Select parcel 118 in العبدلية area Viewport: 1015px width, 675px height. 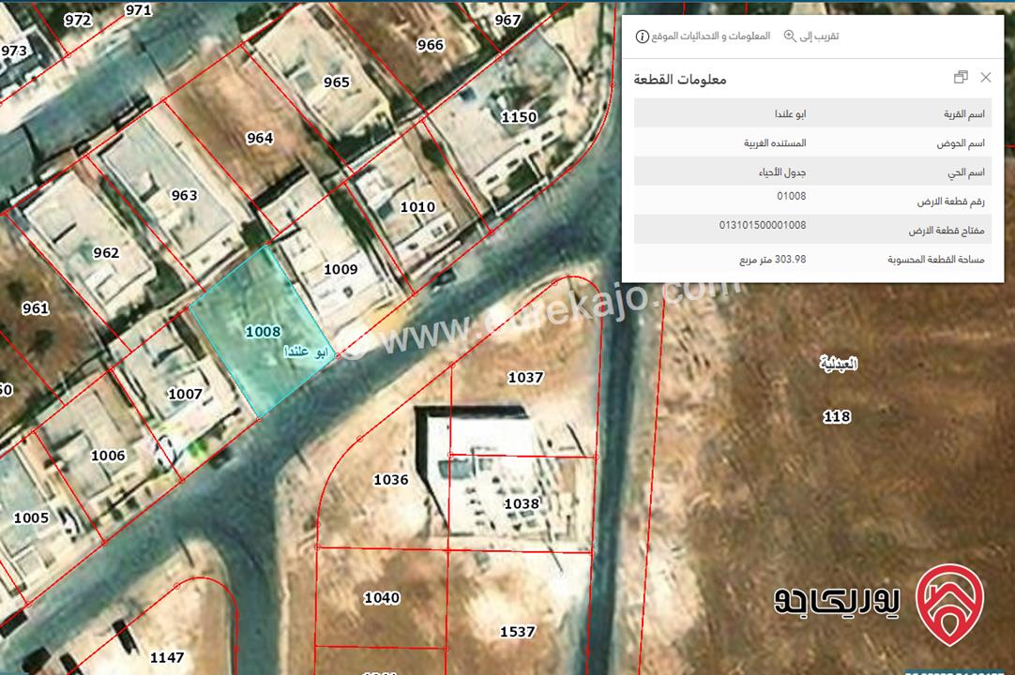click(x=837, y=417)
